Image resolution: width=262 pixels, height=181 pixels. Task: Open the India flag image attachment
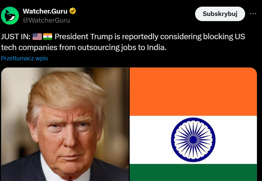(x=193, y=124)
